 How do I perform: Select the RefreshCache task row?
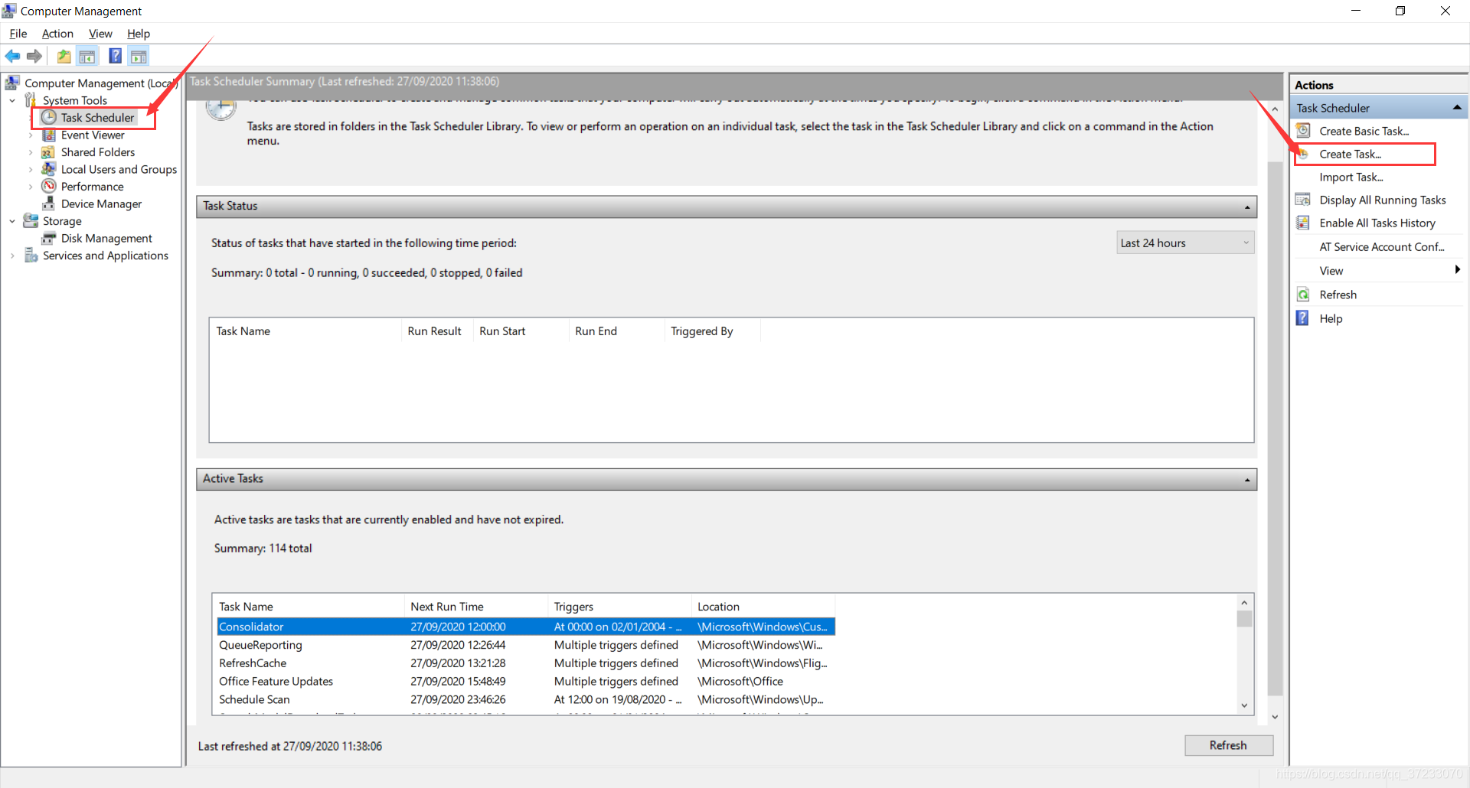pyautogui.click(x=526, y=663)
